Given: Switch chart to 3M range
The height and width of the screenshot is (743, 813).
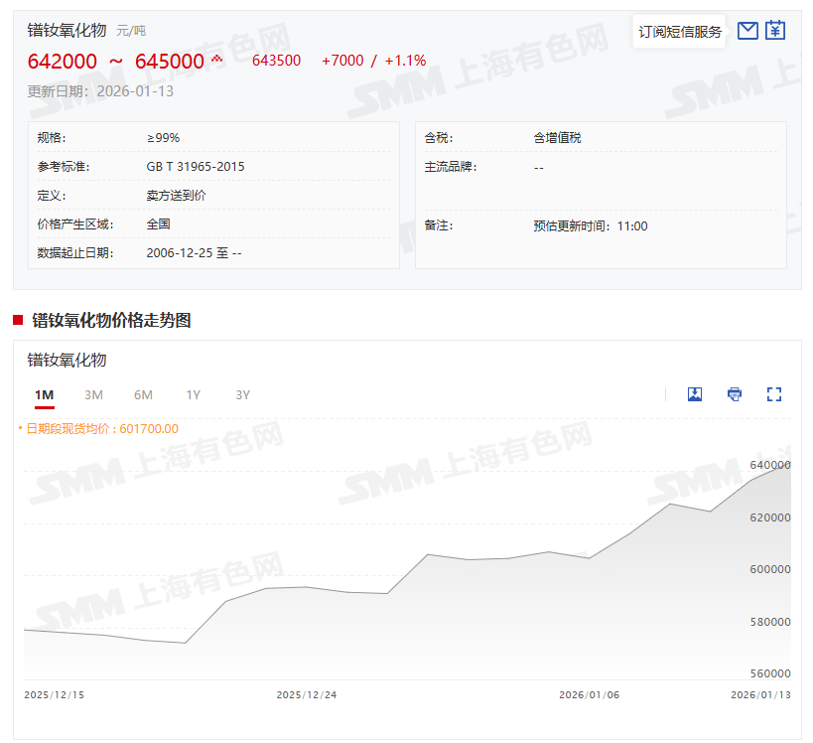Looking at the screenshot, I should pos(93,395).
